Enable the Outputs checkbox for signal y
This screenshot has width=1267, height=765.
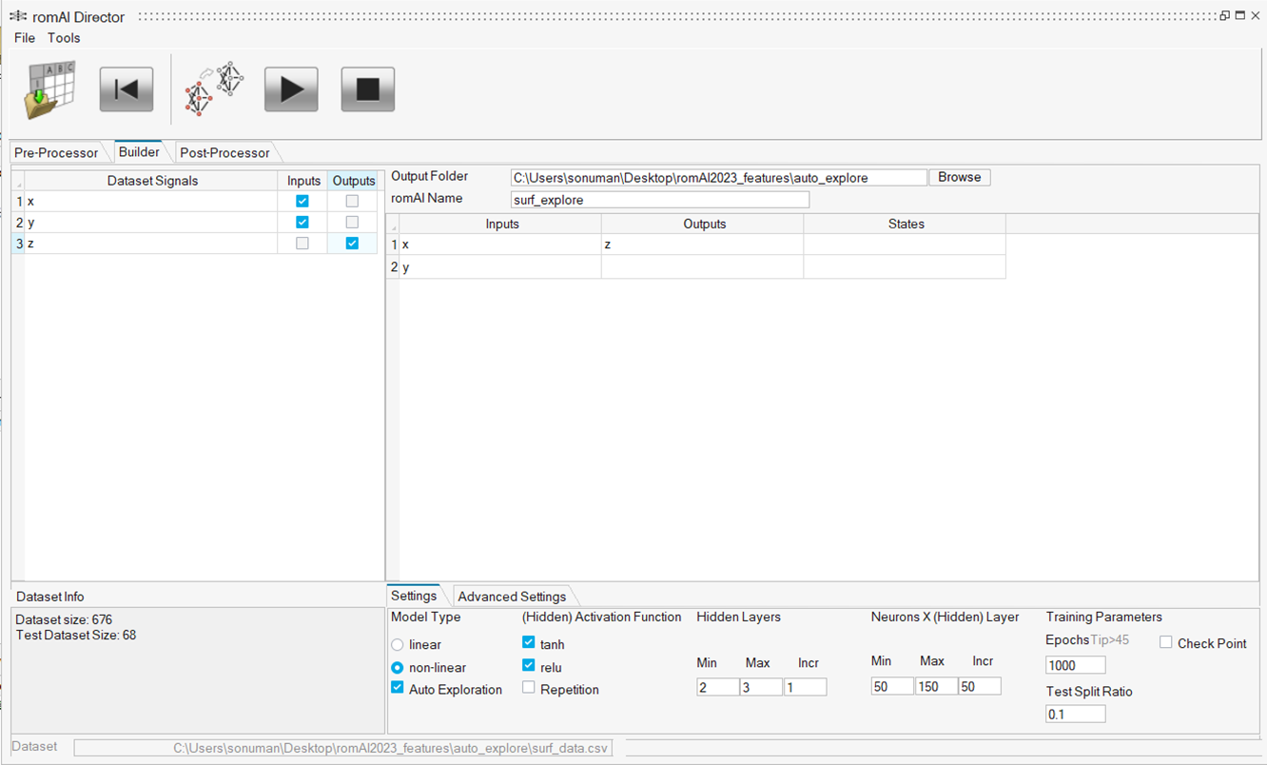point(352,222)
